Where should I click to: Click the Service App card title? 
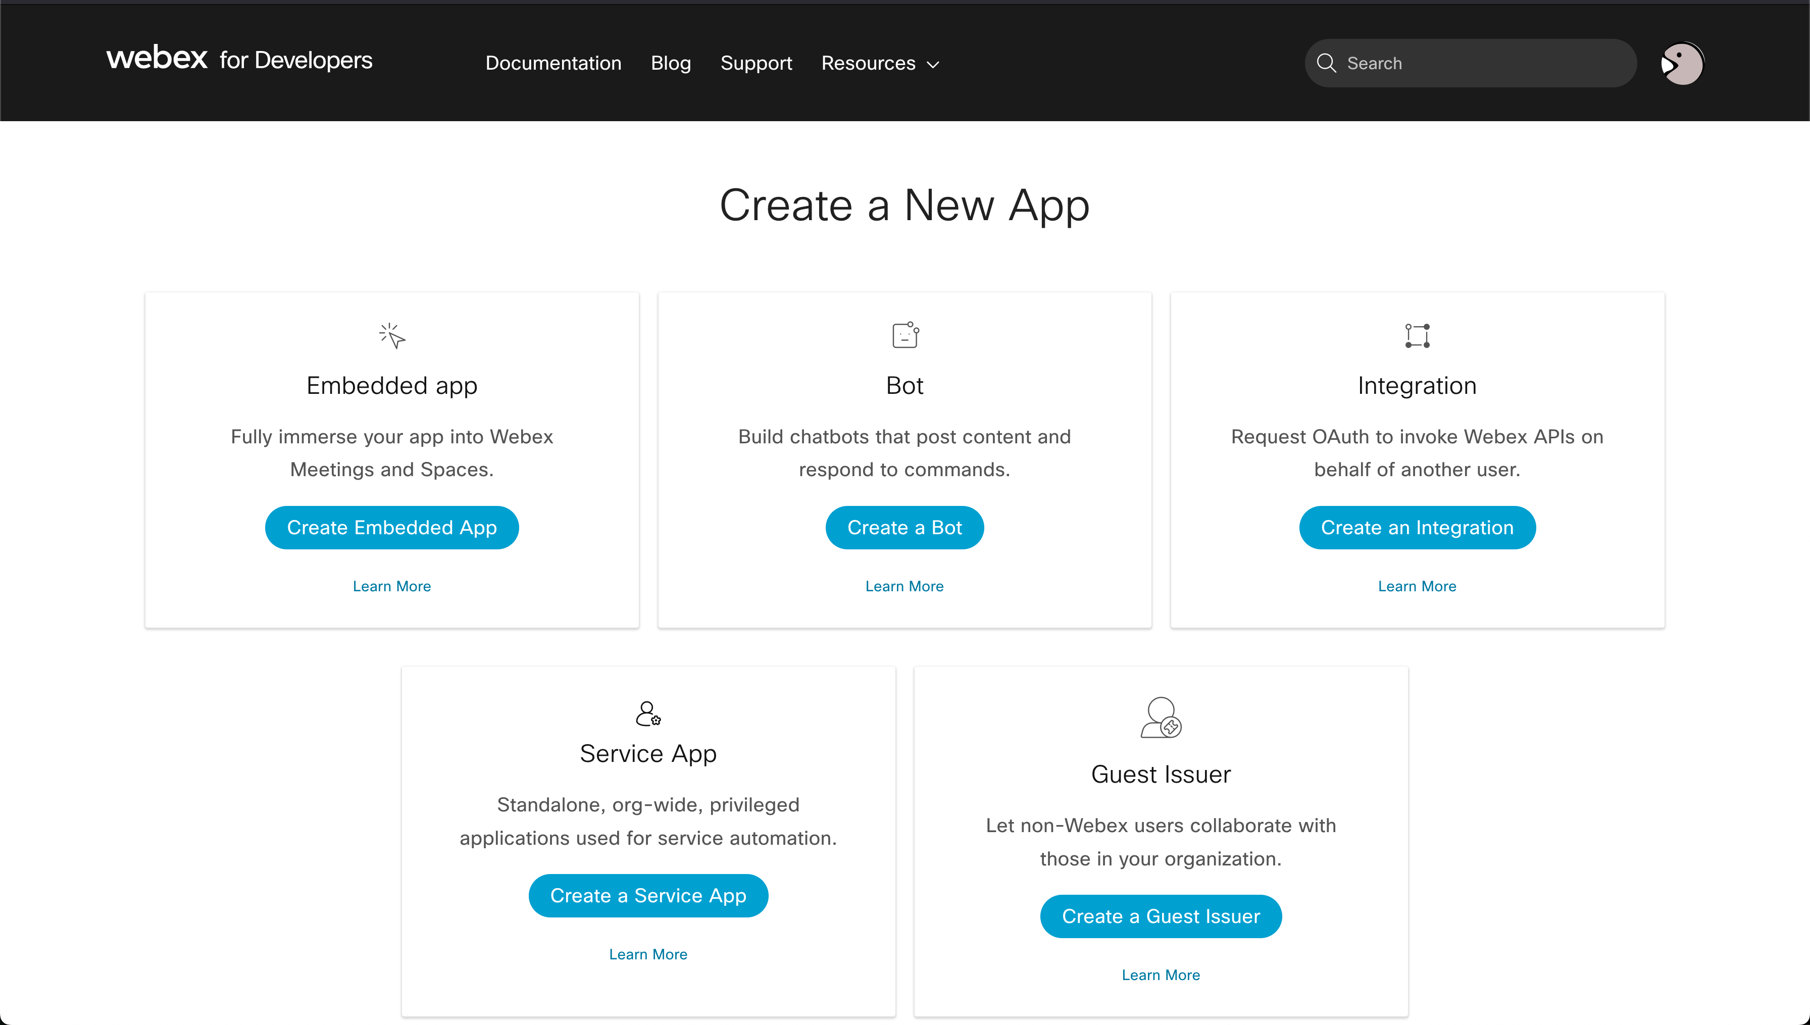click(x=648, y=754)
